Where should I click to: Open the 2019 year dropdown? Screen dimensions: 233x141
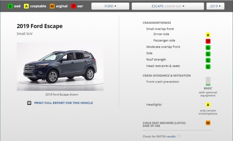click(215, 6)
